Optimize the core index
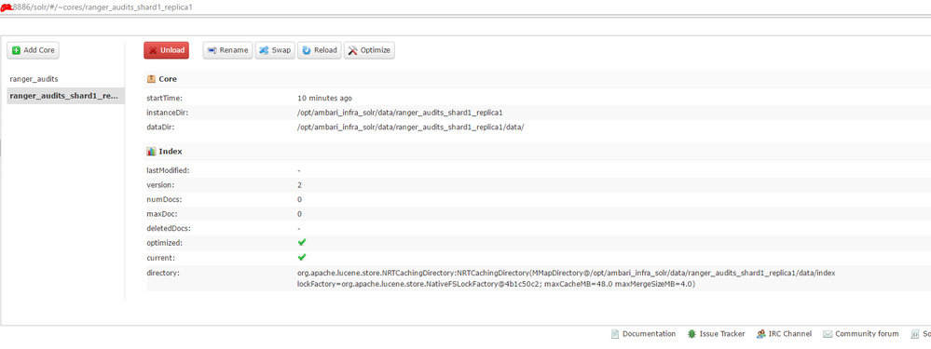This screenshot has height=349, width=931. tap(369, 50)
